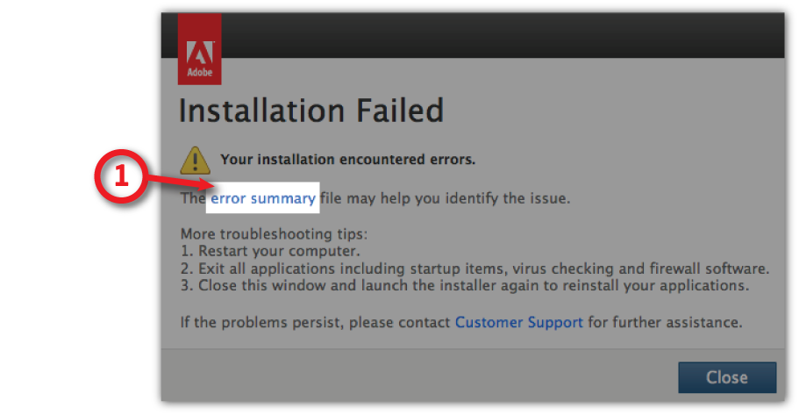The image size is (799, 415).
Task: Click the Installation Failed heading
Action: [x=310, y=111]
